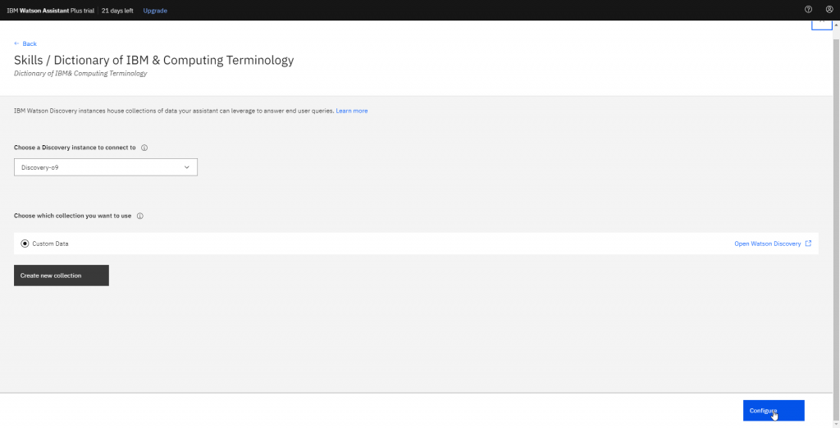
Task: Click info icon beside collection label
Action: click(x=139, y=216)
